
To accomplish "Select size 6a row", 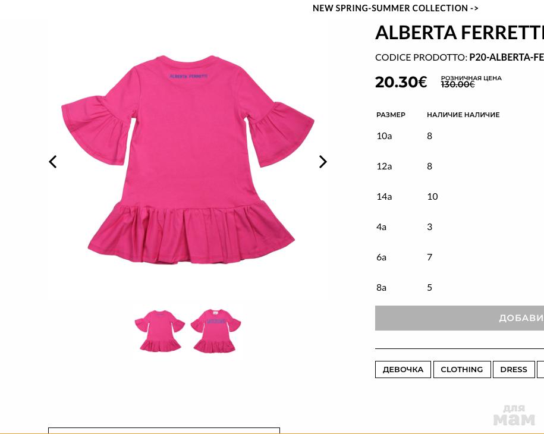I will [460, 257].
